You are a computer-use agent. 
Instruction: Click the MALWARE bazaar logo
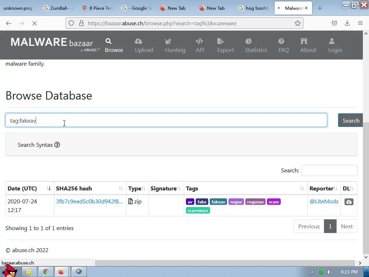(x=55, y=44)
